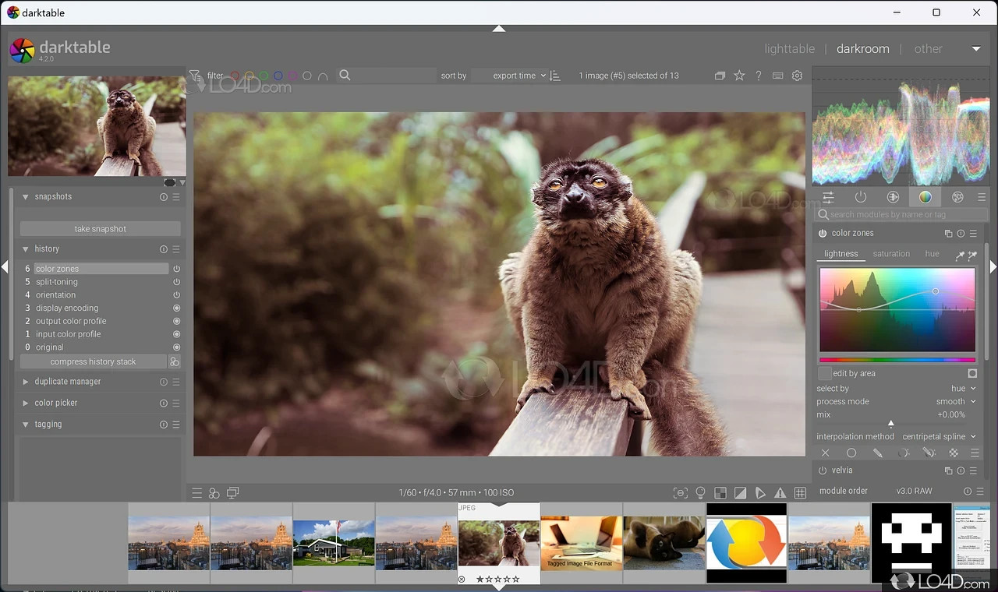Reverse the sort order

click(555, 76)
